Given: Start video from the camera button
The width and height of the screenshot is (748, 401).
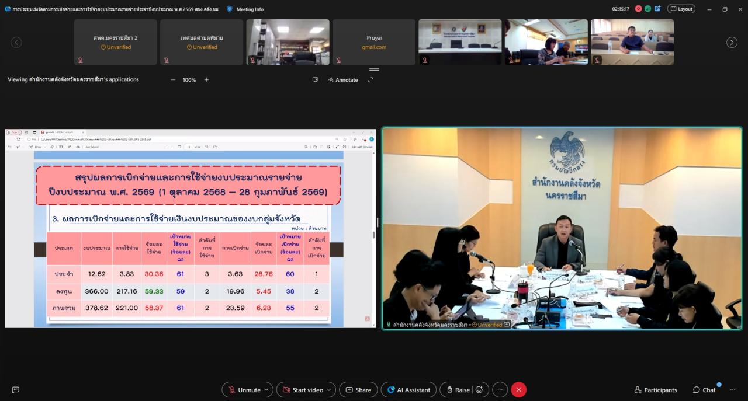Looking at the screenshot, I should pos(302,390).
